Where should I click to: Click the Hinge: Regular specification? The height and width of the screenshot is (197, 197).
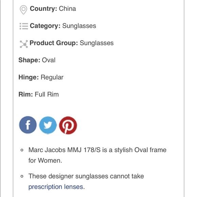(x=41, y=77)
